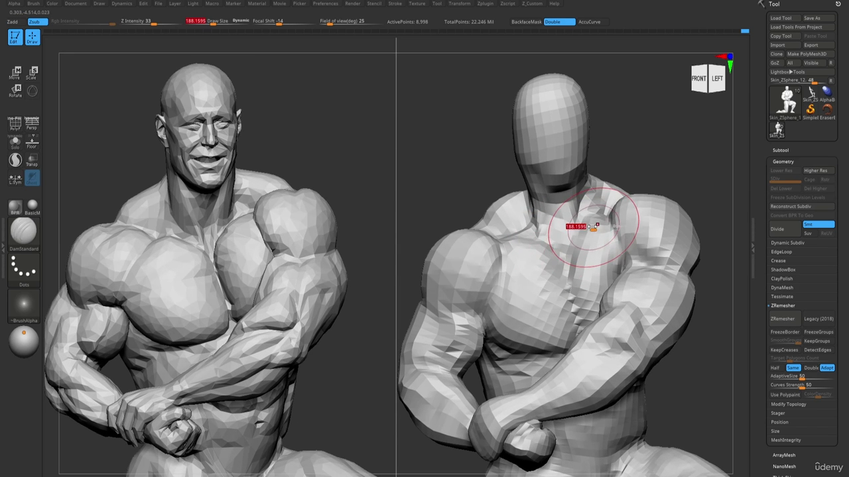The height and width of the screenshot is (477, 849).
Task: Toggle PolyF polyframe display
Action: coord(15,123)
